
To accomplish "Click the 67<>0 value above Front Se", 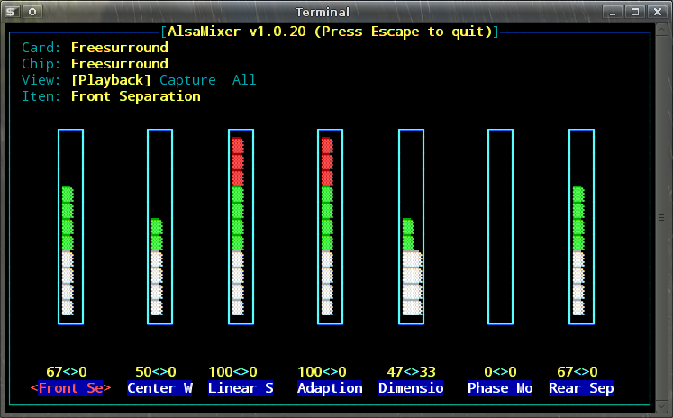I will click(x=67, y=372).
